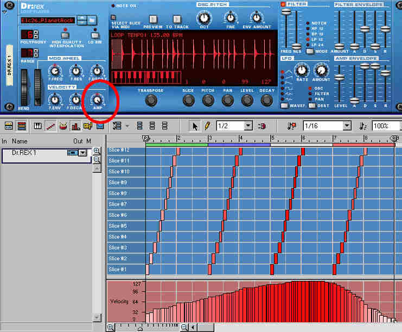Switch to the Edit view icon
402x332 pixels.
click(22, 126)
